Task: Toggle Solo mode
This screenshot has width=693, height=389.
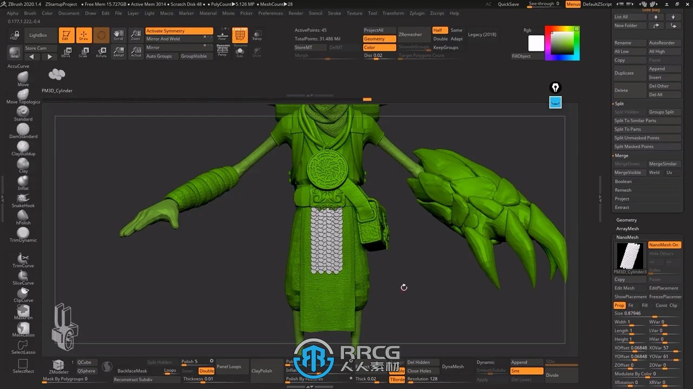Action: [239, 51]
